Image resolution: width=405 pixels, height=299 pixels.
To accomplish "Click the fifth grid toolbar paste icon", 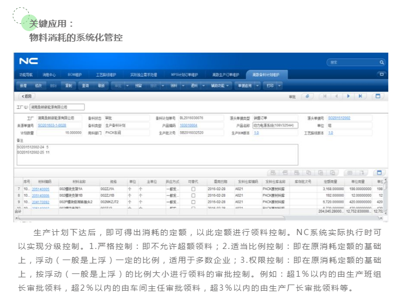I will 321,172.
